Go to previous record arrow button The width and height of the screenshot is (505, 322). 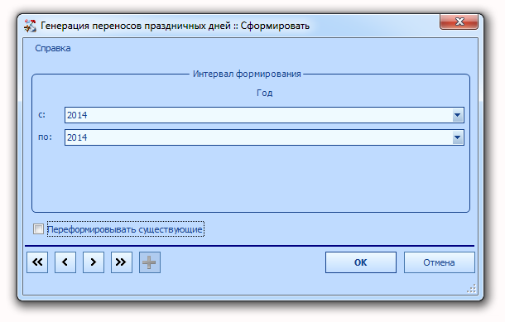(65, 262)
